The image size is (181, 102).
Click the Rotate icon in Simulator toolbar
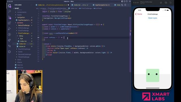pos(171,3)
